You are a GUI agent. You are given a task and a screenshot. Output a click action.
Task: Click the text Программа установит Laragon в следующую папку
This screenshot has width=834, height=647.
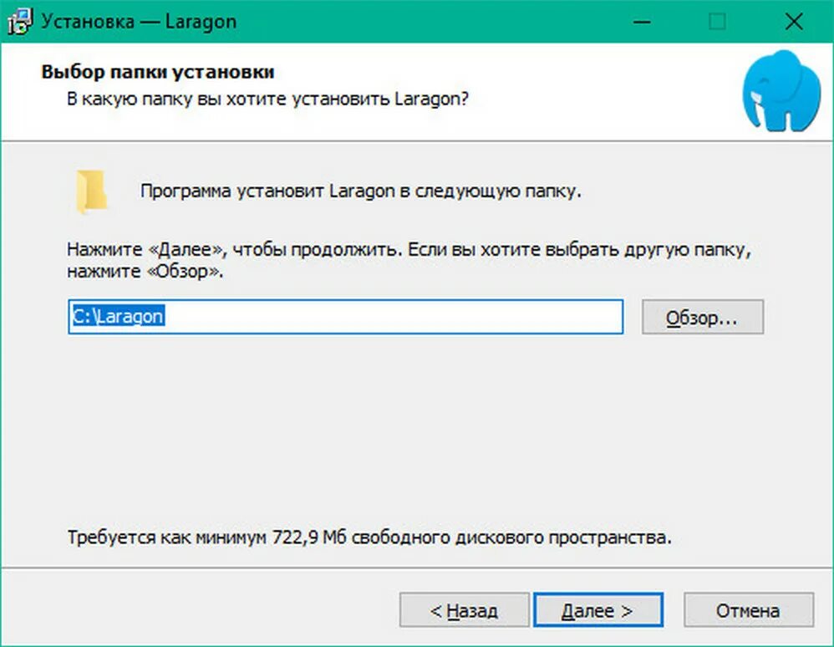[x=361, y=191]
